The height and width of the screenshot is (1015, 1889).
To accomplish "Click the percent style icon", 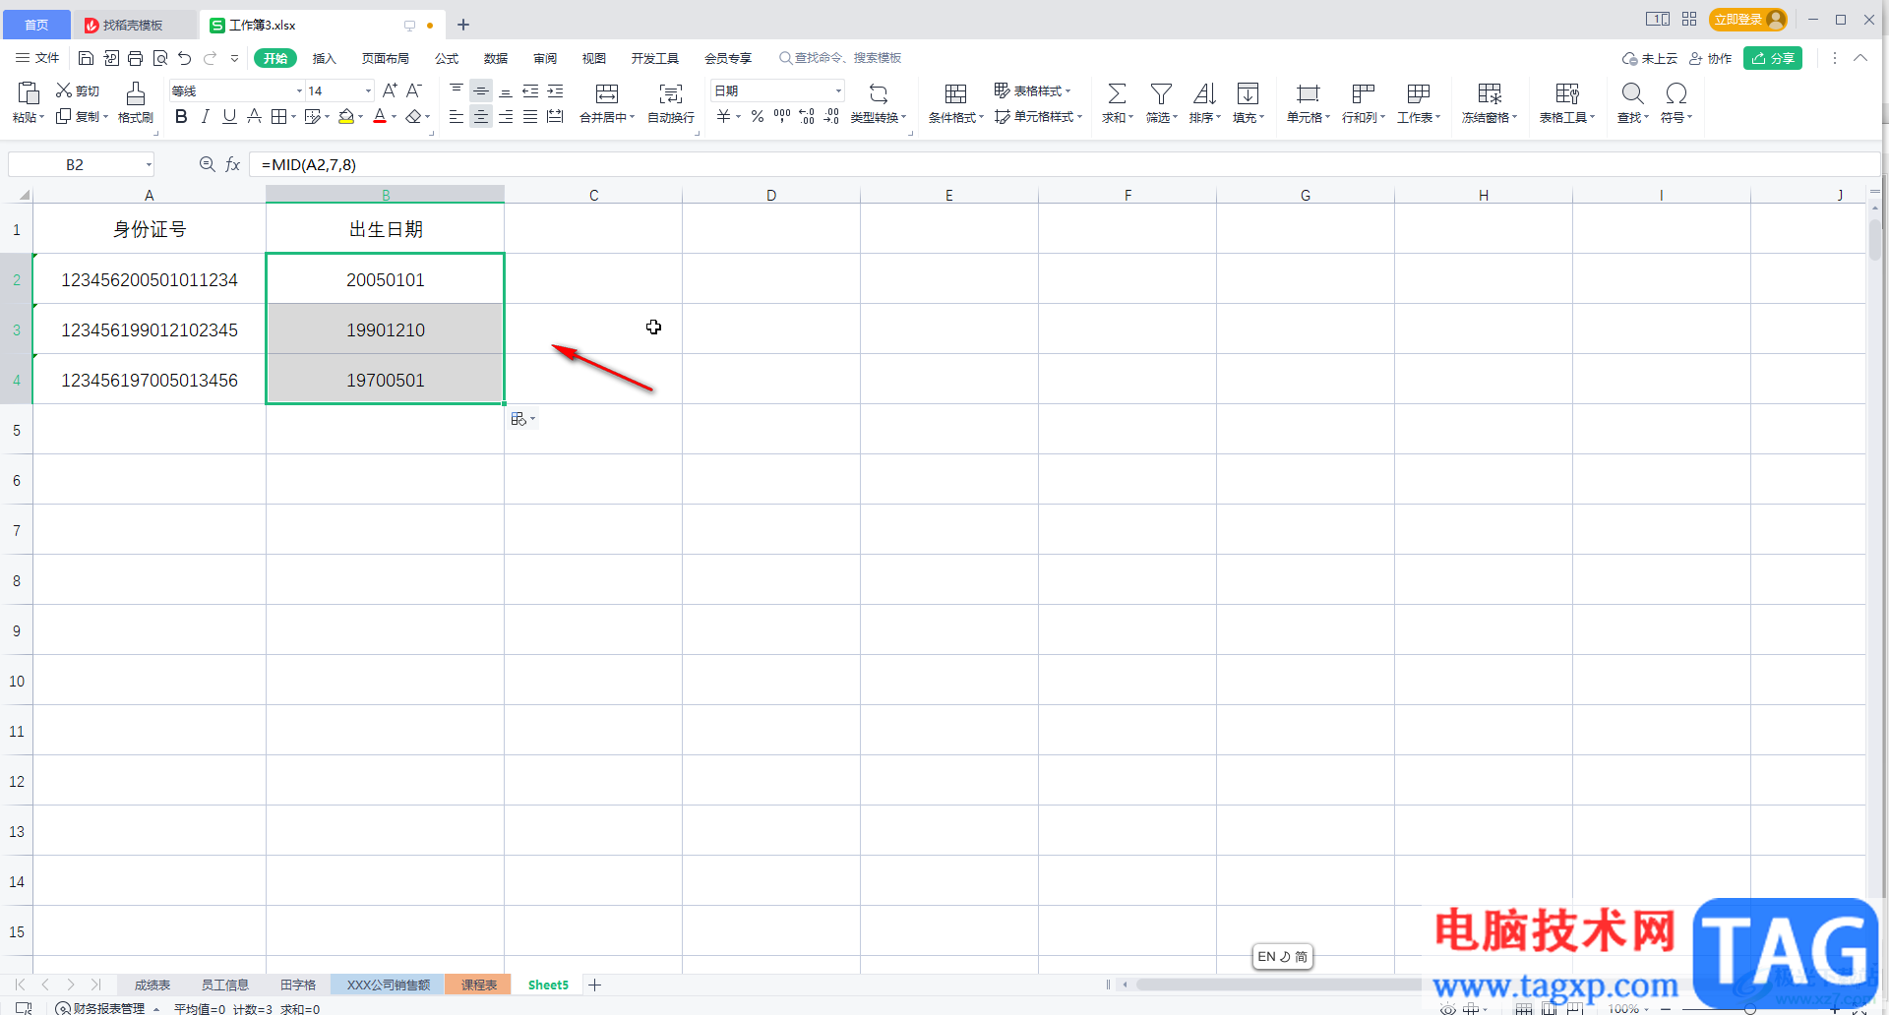I will [x=758, y=116].
